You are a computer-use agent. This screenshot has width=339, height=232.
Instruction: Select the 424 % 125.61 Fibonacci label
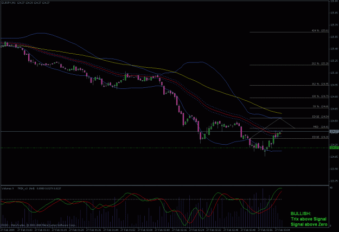[x=320, y=30]
